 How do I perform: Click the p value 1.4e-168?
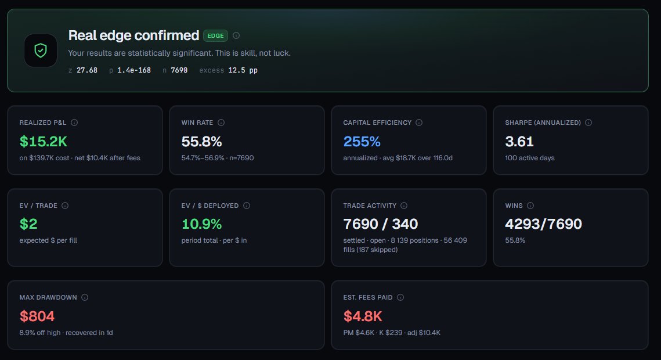click(134, 70)
